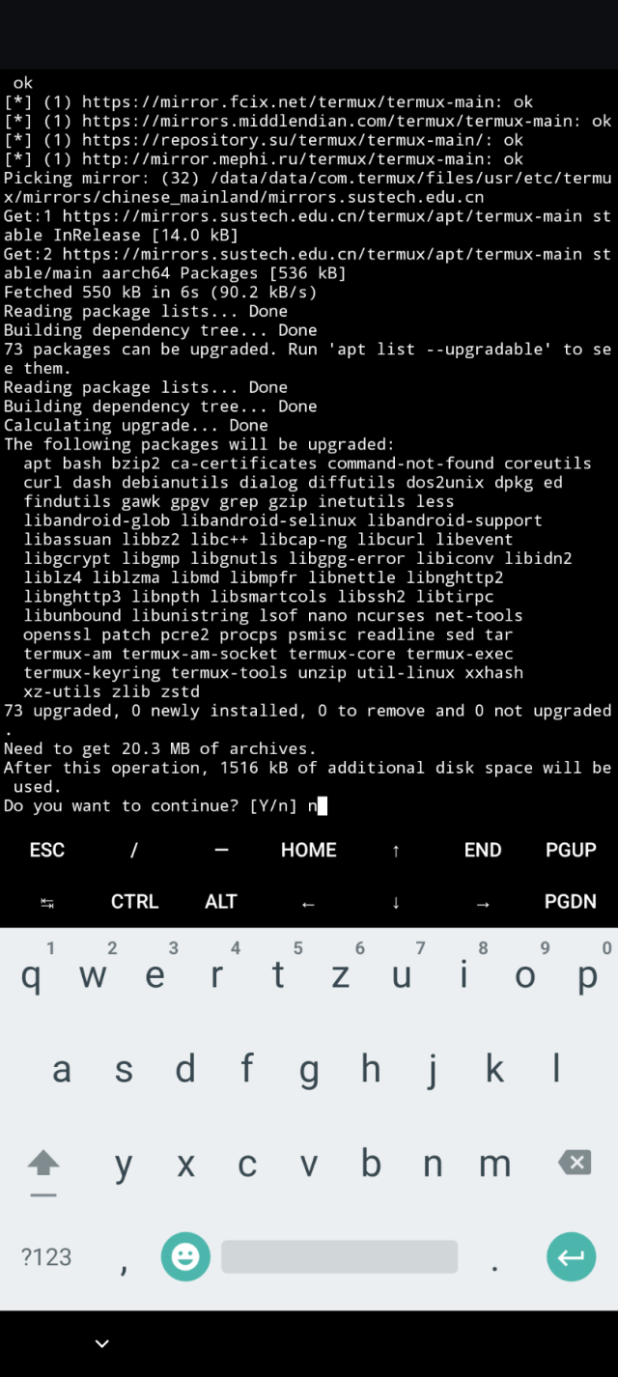Tap the HOME extra key

point(309,850)
